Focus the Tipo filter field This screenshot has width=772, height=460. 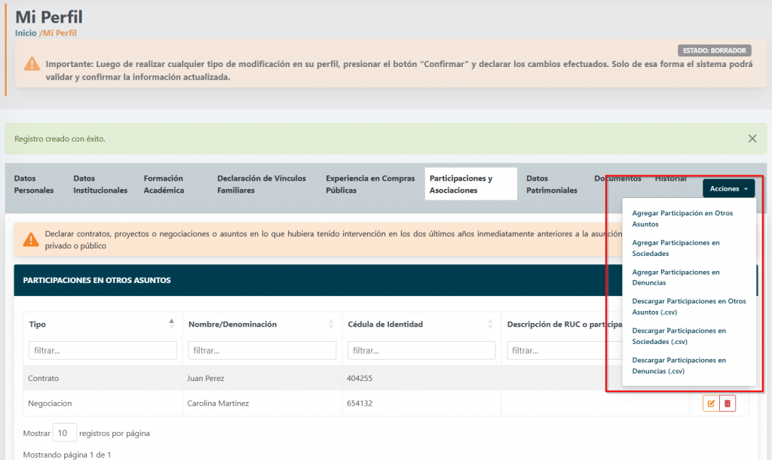pyautogui.click(x=103, y=350)
